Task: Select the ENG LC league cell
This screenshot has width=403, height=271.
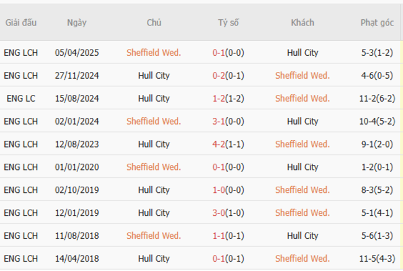Action: 20,99
